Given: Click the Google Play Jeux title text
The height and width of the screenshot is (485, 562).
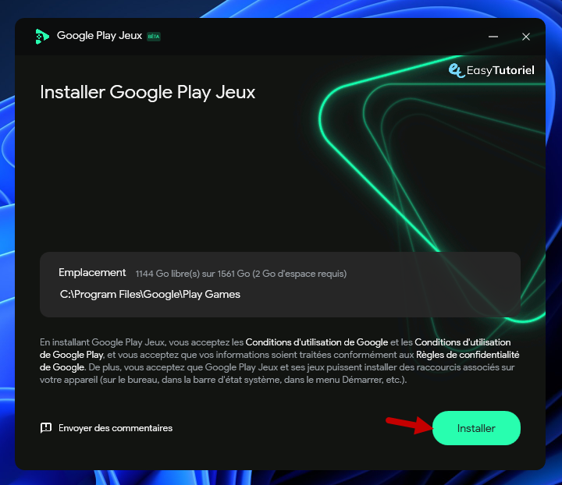Looking at the screenshot, I should pyautogui.click(x=99, y=36).
